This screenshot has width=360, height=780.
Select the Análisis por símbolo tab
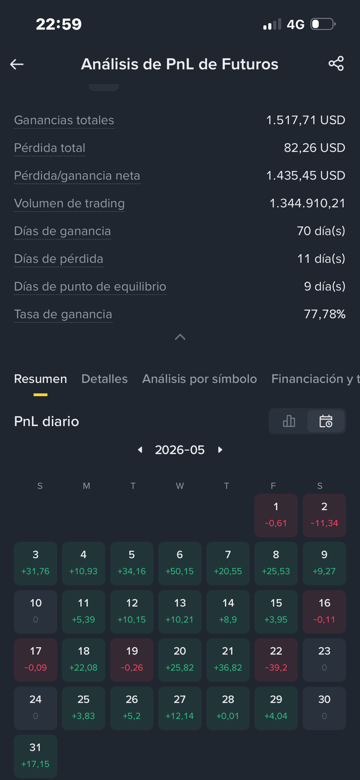[x=200, y=379]
